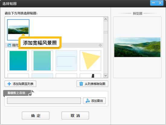Minimize the 选择贴图 dialog
166x125 pixels.
coord(153,3)
